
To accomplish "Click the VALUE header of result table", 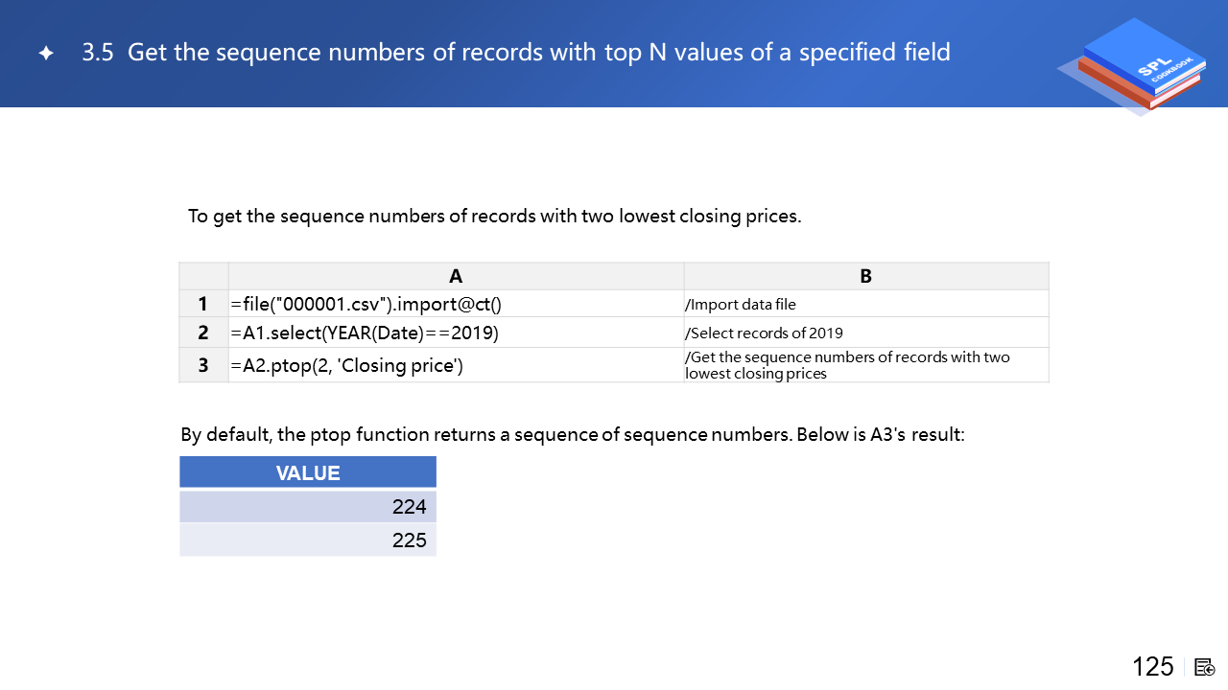I will click(x=308, y=472).
